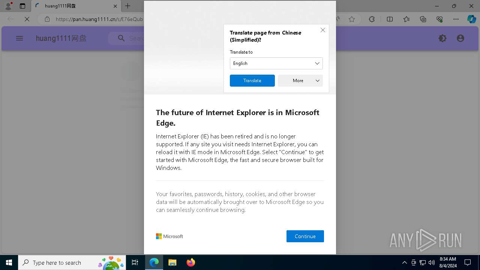Click the search magnifier icon on site
This screenshot has width=480, height=270.
121,38
